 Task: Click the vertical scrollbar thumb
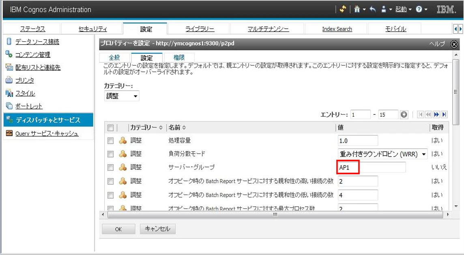(x=456, y=92)
